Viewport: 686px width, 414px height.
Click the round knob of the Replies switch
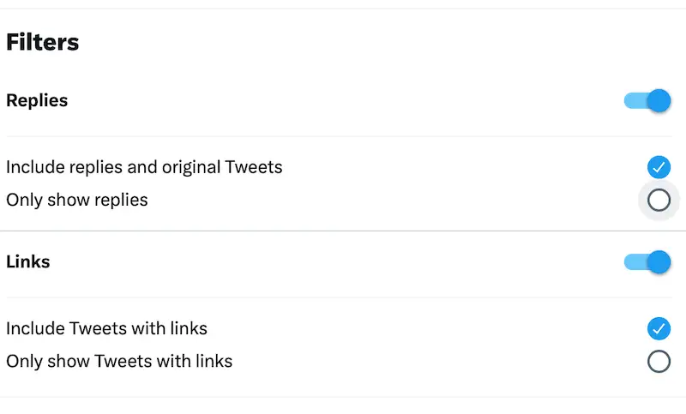pyautogui.click(x=659, y=101)
